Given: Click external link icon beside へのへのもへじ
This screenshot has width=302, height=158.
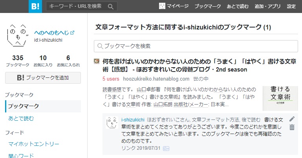Looking at the screenshot, I should coord(72,33).
